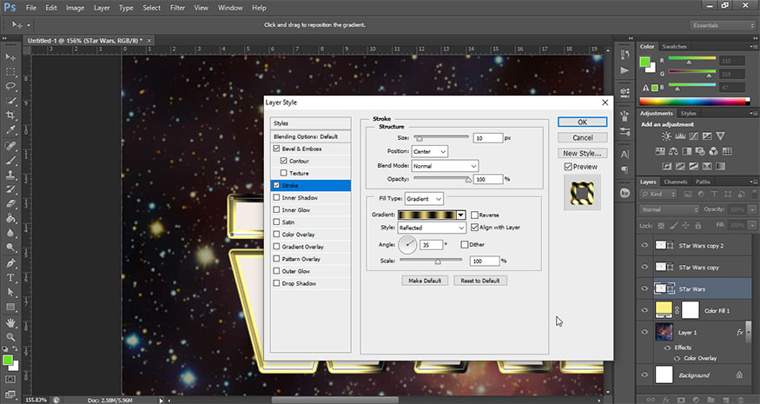Viewport: 760px width, 404px height.
Task: Open the Fill Type dropdown
Action: tap(424, 198)
